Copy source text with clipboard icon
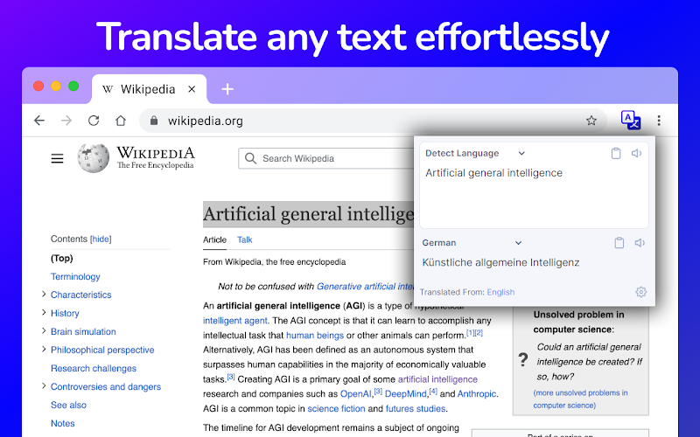The image size is (700, 437). pyautogui.click(x=616, y=154)
